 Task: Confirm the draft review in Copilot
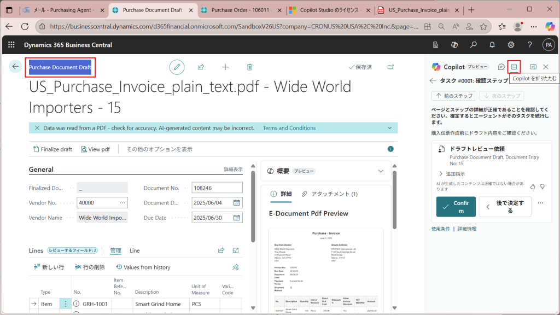point(456,207)
